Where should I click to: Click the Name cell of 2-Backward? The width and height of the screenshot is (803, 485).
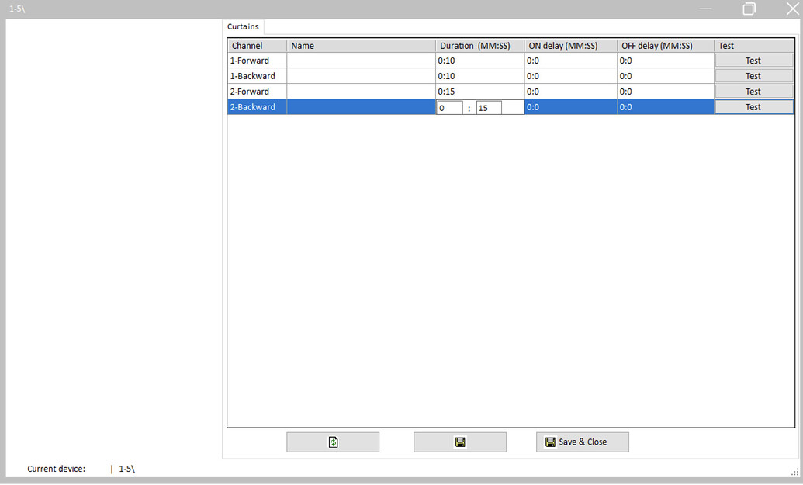pos(361,107)
